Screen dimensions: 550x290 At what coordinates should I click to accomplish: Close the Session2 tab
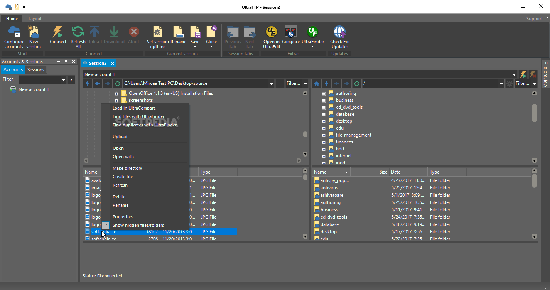(x=112, y=63)
